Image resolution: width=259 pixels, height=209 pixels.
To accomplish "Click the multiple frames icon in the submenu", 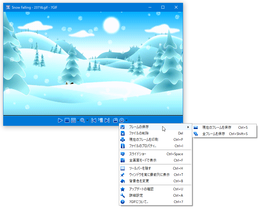I will (196, 134).
